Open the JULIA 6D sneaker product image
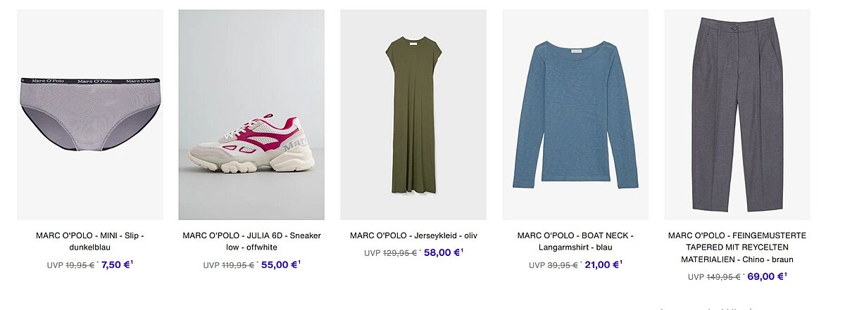This screenshot has width=845, height=310. pyautogui.click(x=251, y=115)
